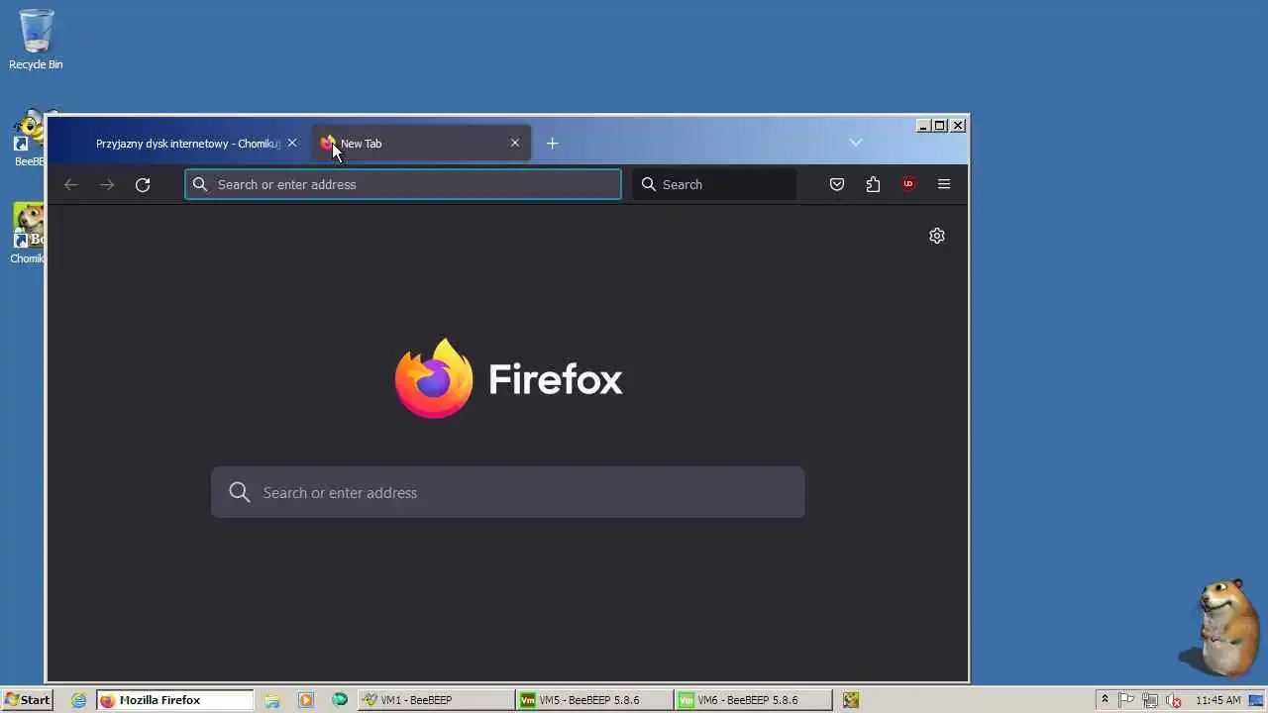
Task: Click the page center search field
Action: 508,492
